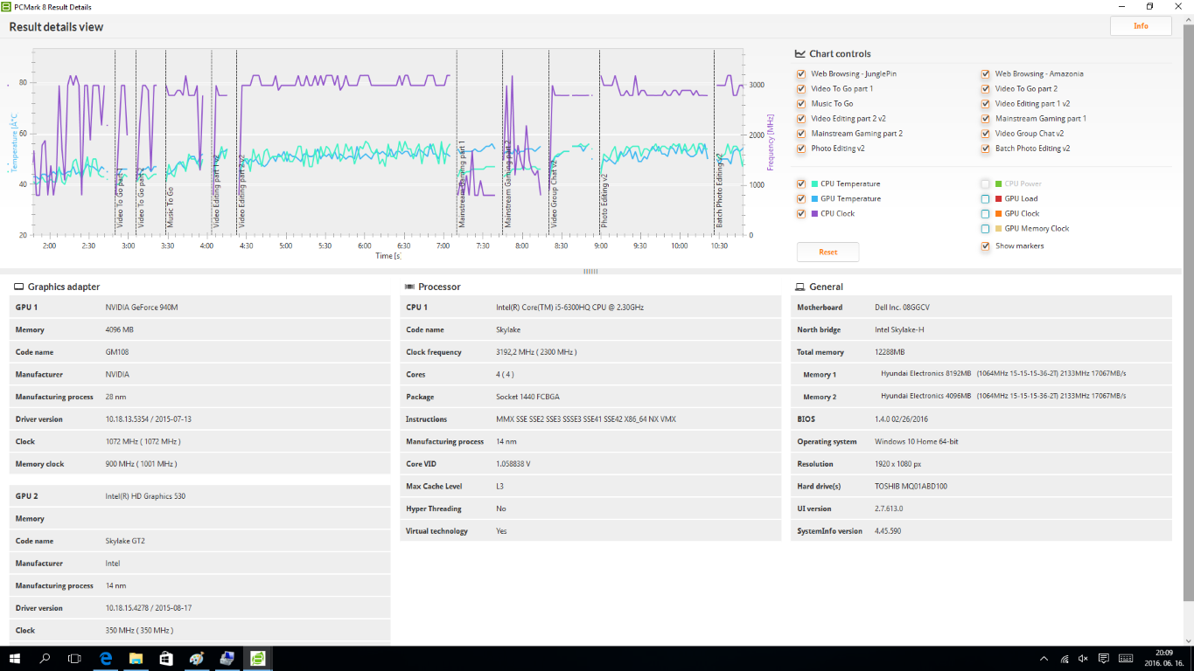This screenshot has height=671, width=1194.
Task: Click the green PCMark 8 taskbar icon
Action: point(258,658)
